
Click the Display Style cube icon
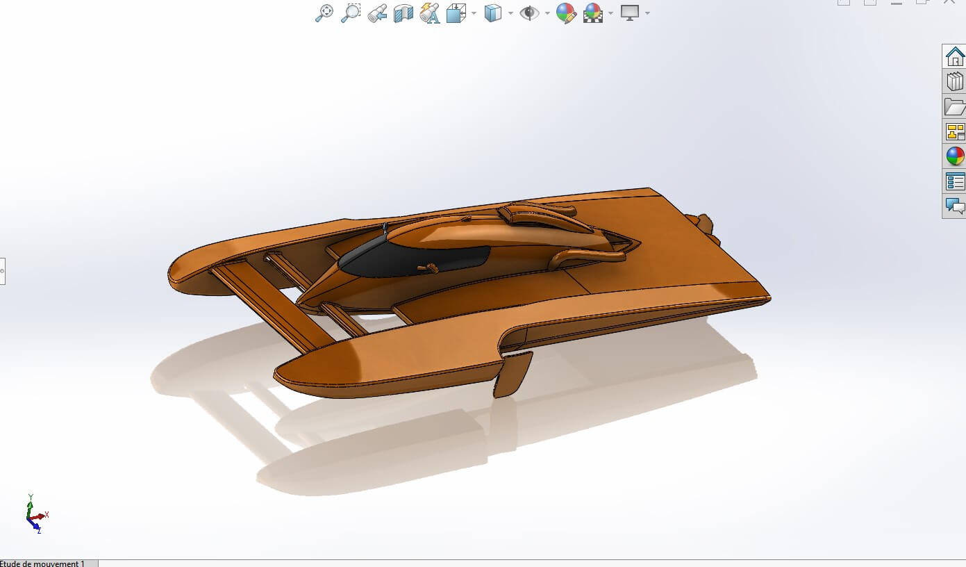click(492, 13)
